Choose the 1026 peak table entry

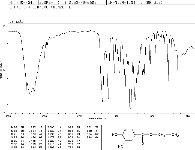tap(70, 127)
